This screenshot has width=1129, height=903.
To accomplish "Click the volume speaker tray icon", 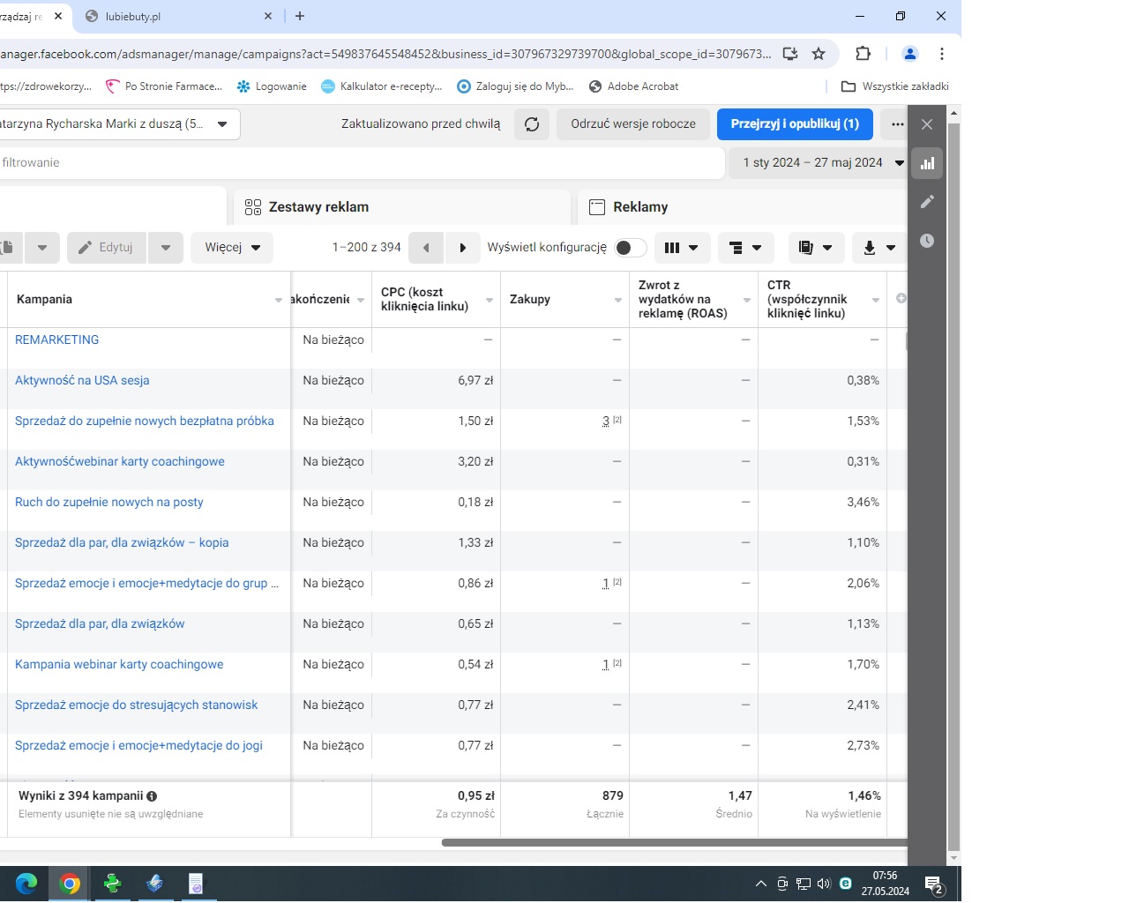I will coord(824,884).
